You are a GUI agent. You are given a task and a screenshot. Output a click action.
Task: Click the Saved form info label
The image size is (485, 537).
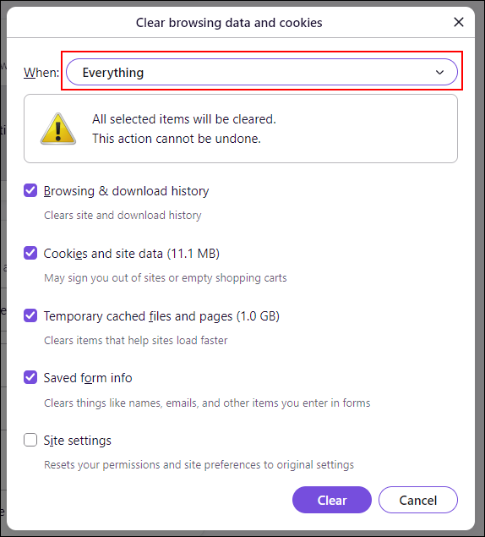(x=88, y=378)
